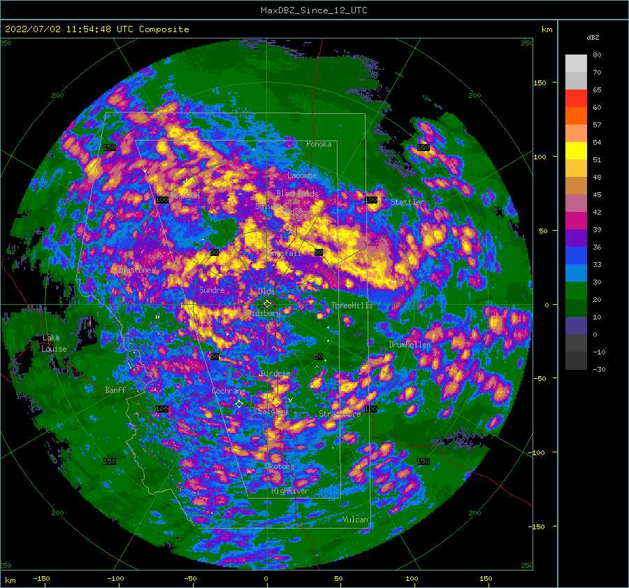Click the RedDeer label
Screen dimensions: 629x588
(x=296, y=212)
